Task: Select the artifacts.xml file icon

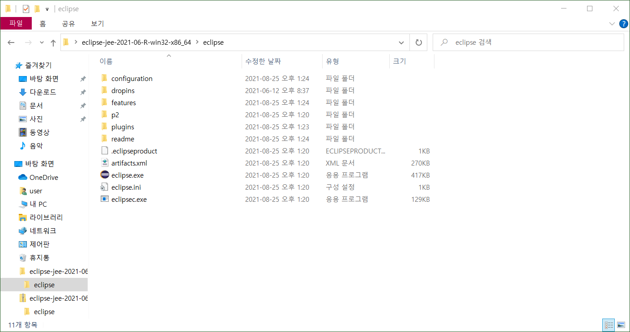Action: [105, 163]
